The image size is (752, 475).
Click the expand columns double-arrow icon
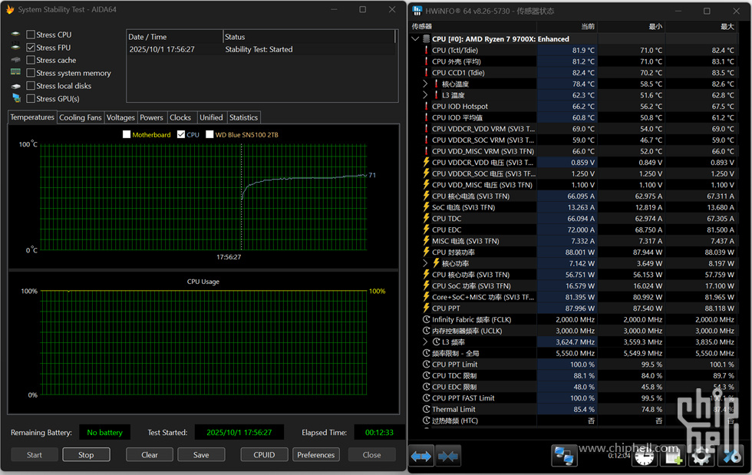pyautogui.click(x=421, y=456)
